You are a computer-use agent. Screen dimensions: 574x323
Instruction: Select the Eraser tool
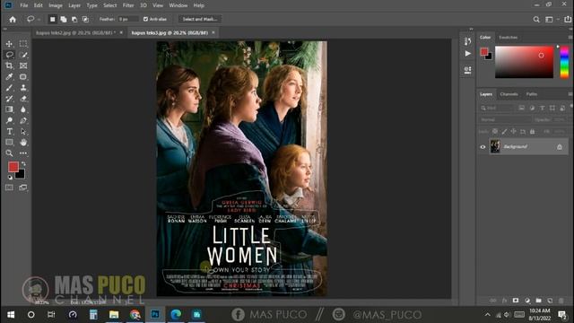pyautogui.click(x=23, y=99)
